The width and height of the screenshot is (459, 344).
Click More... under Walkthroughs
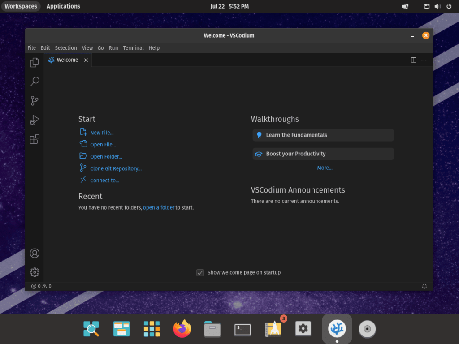pyautogui.click(x=325, y=168)
